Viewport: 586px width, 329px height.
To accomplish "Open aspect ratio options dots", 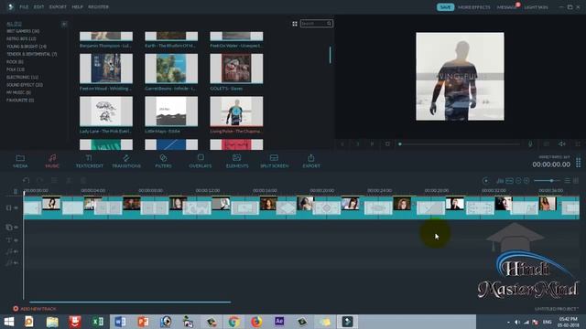I will [578, 163].
